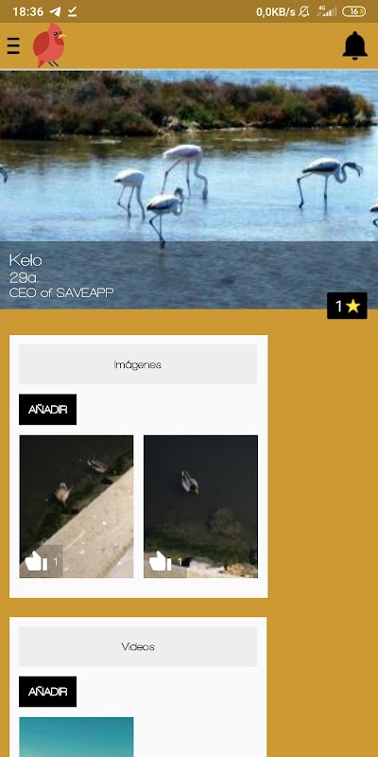Image resolution: width=378 pixels, height=757 pixels.
Task: Tap the Telegram icon in status bar
Action: pyautogui.click(x=56, y=11)
